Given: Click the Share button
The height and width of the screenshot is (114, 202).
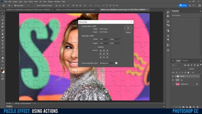Looking at the screenshot, I should [183, 5].
